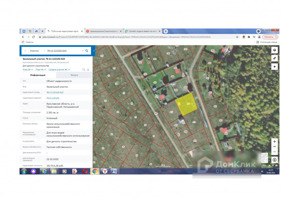Click the Alice assistant taskbar icon
Image resolution: width=282 pixels, height=199 pixels.
point(33,171)
